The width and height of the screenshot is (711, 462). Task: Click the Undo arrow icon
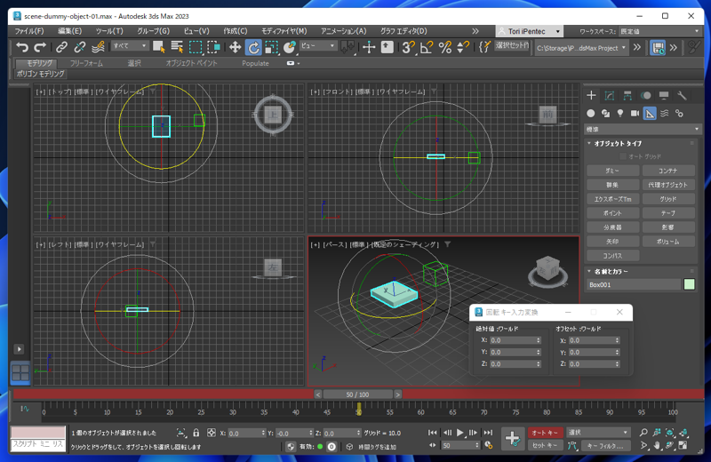click(x=22, y=47)
